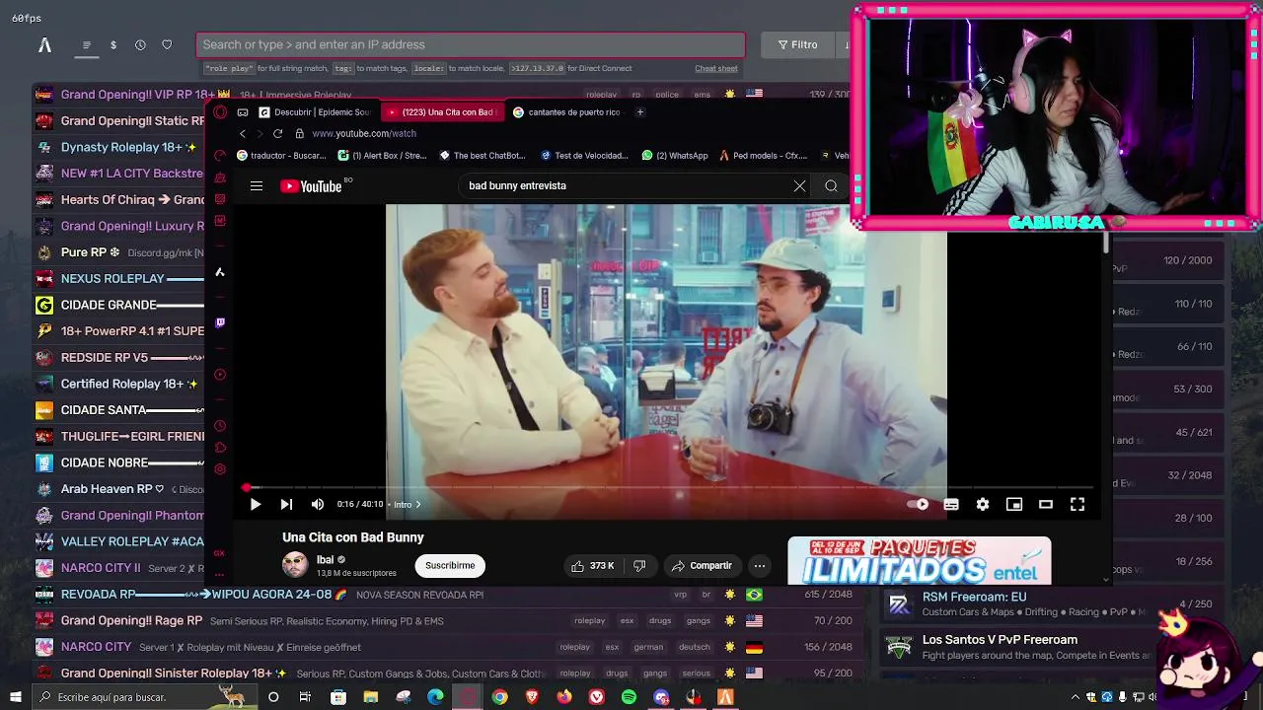Open The best ChatBot bookmark
The width and height of the screenshot is (1263, 710).
pos(483,155)
